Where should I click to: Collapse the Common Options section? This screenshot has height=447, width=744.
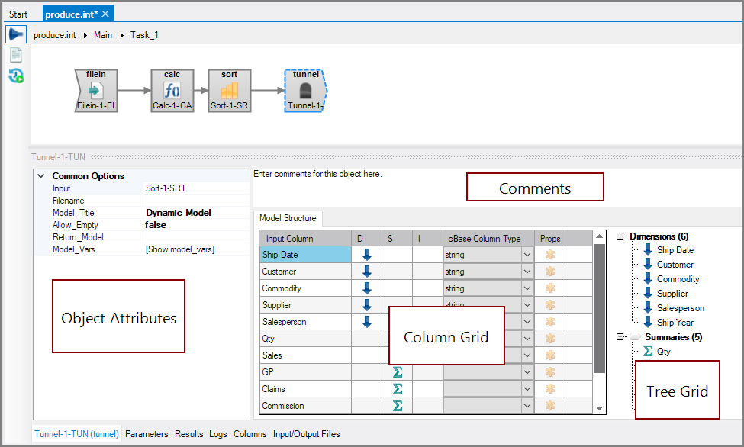[x=40, y=176]
